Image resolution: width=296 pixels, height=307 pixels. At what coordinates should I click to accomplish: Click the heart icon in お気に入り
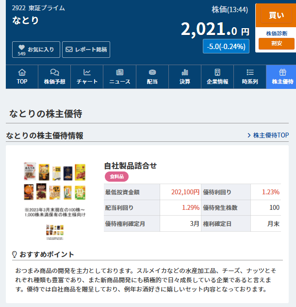[21, 47]
